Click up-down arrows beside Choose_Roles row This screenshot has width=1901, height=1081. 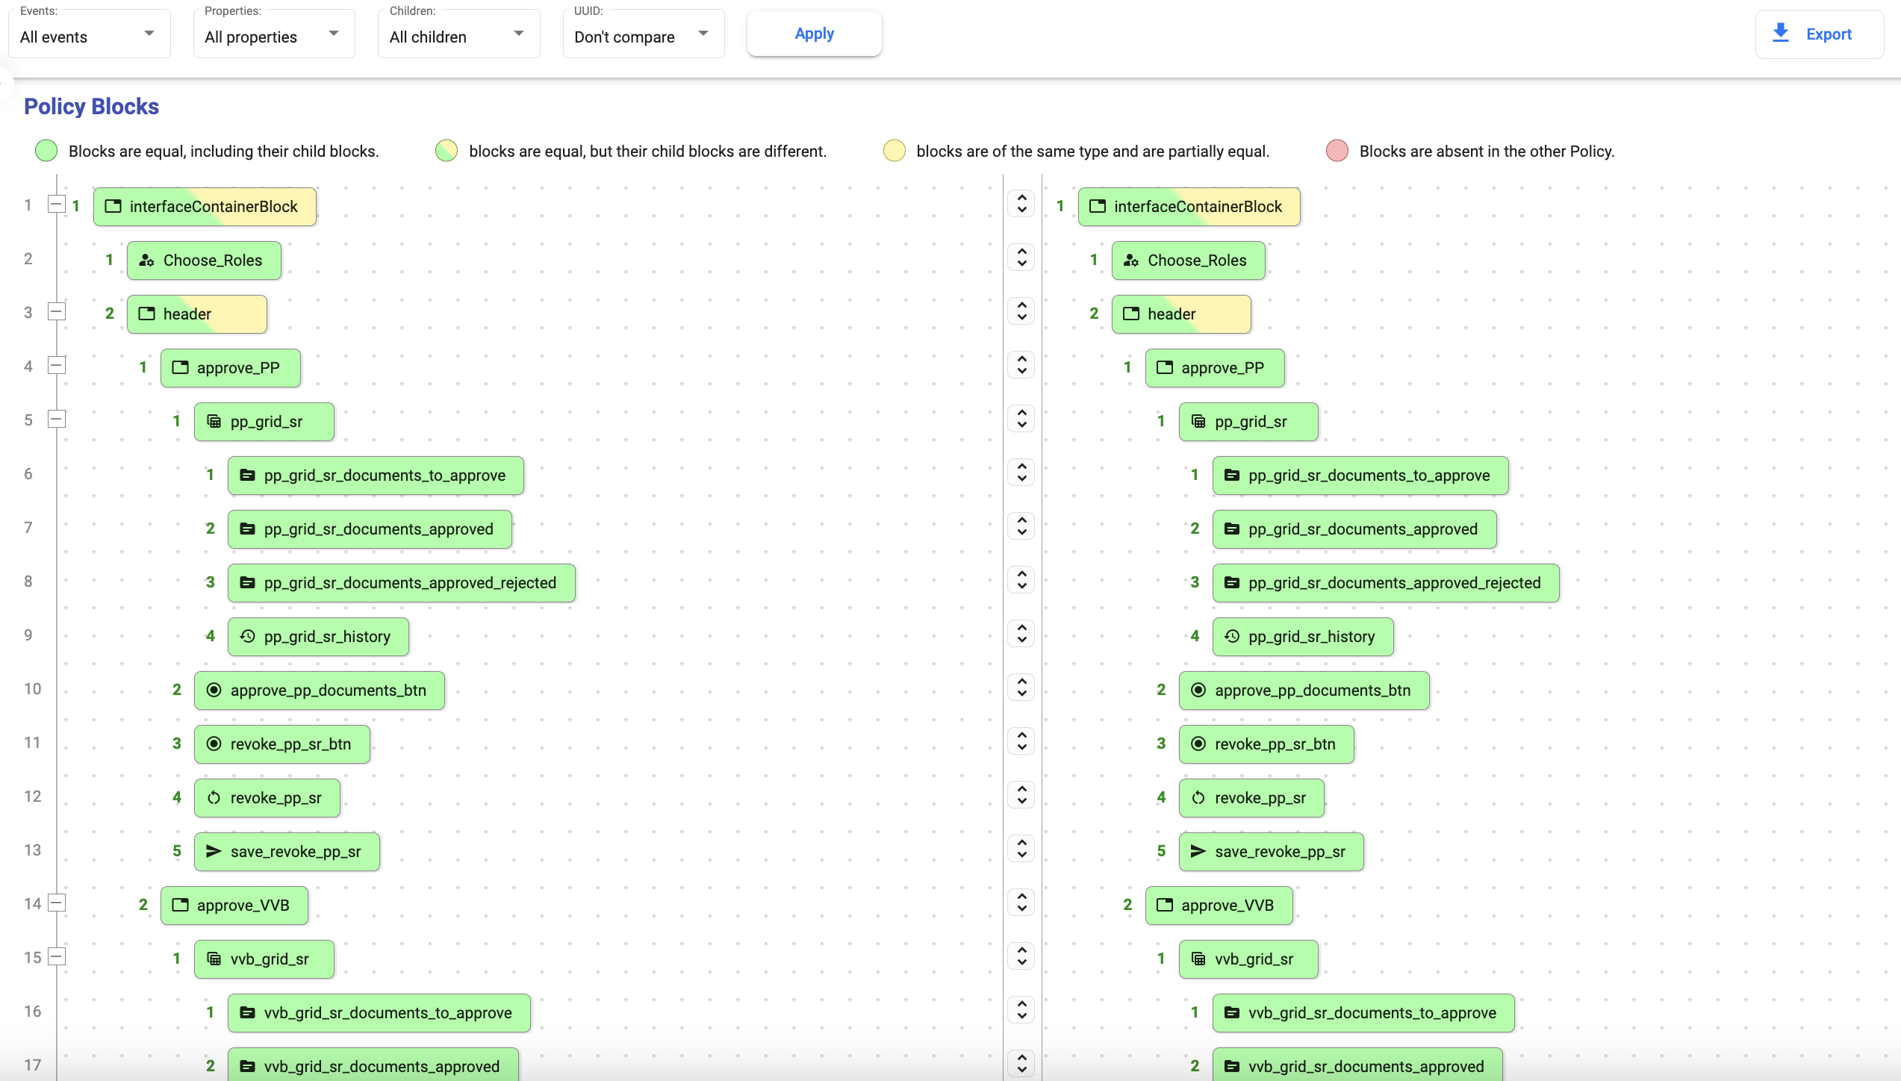tap(1021, 258)
